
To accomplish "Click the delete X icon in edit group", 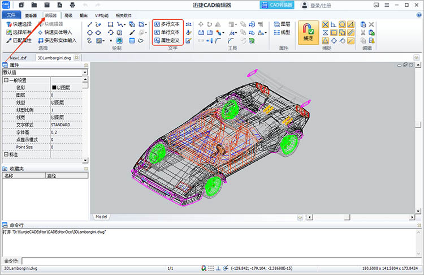I will coord(371,24).
